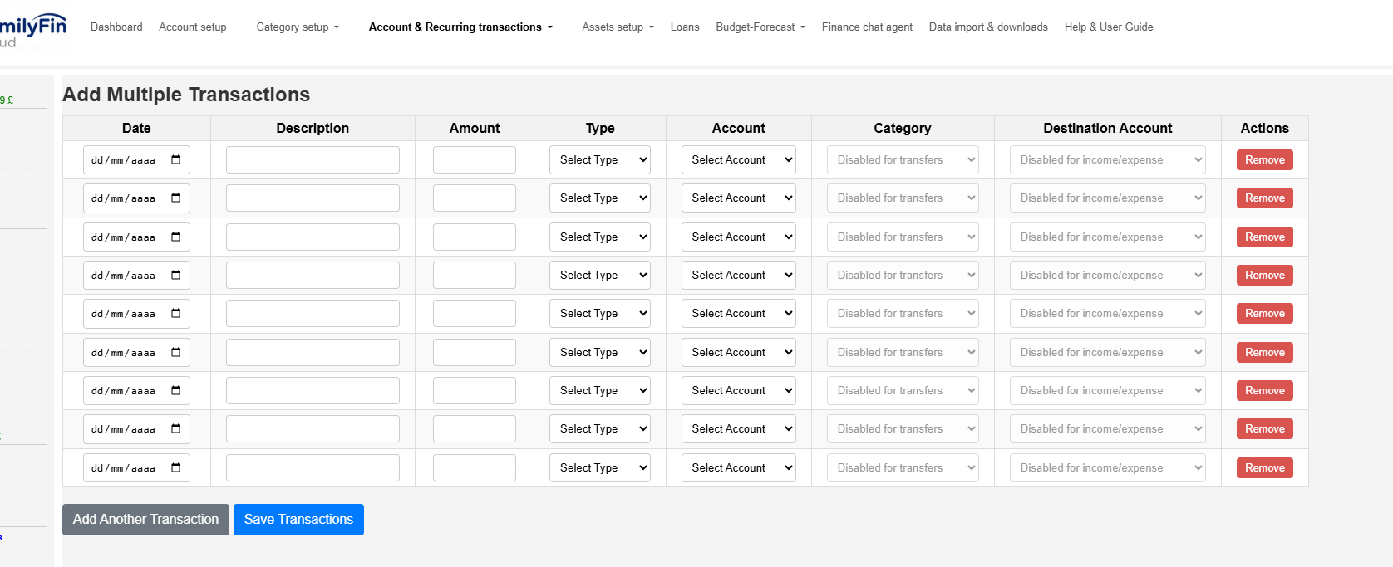Click Destination Account column header

coord(1107,128)
